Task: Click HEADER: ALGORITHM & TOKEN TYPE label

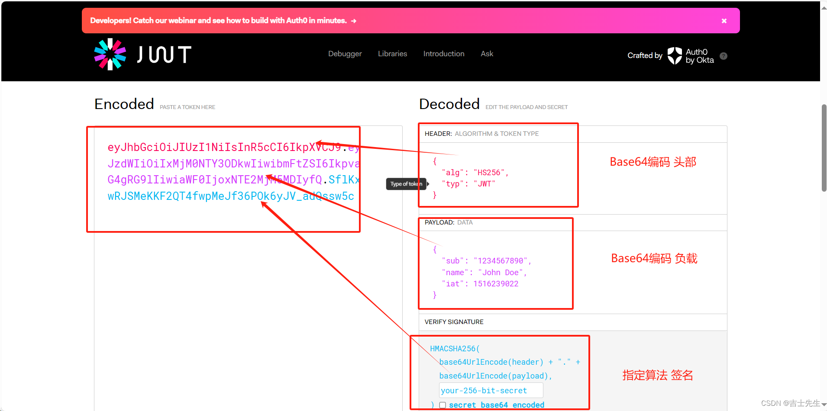Action: (481, 134)
